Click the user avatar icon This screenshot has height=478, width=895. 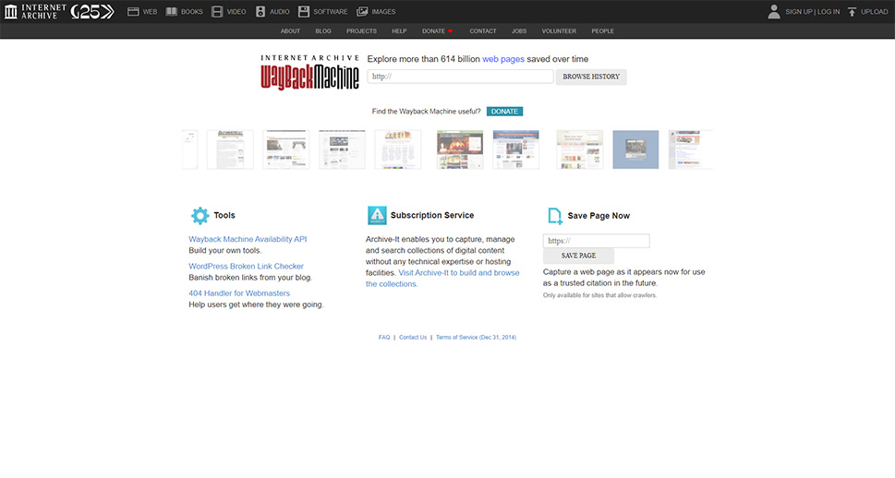(774, 11)
